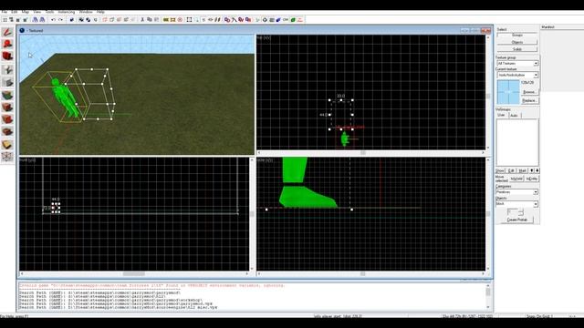Click the Browse texture button
Viewport: 584px width, 328px height.
click(x=529, y=92)
